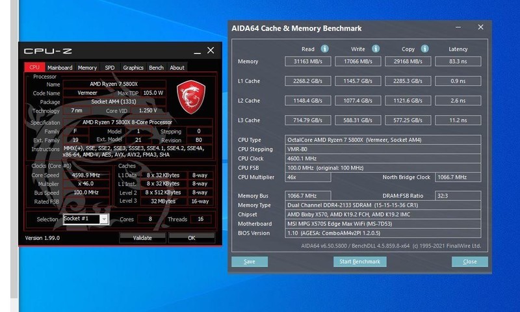Click the OK button in CPU-Z
The height and width of the screenshot is (312, 520).
[191, 238]
